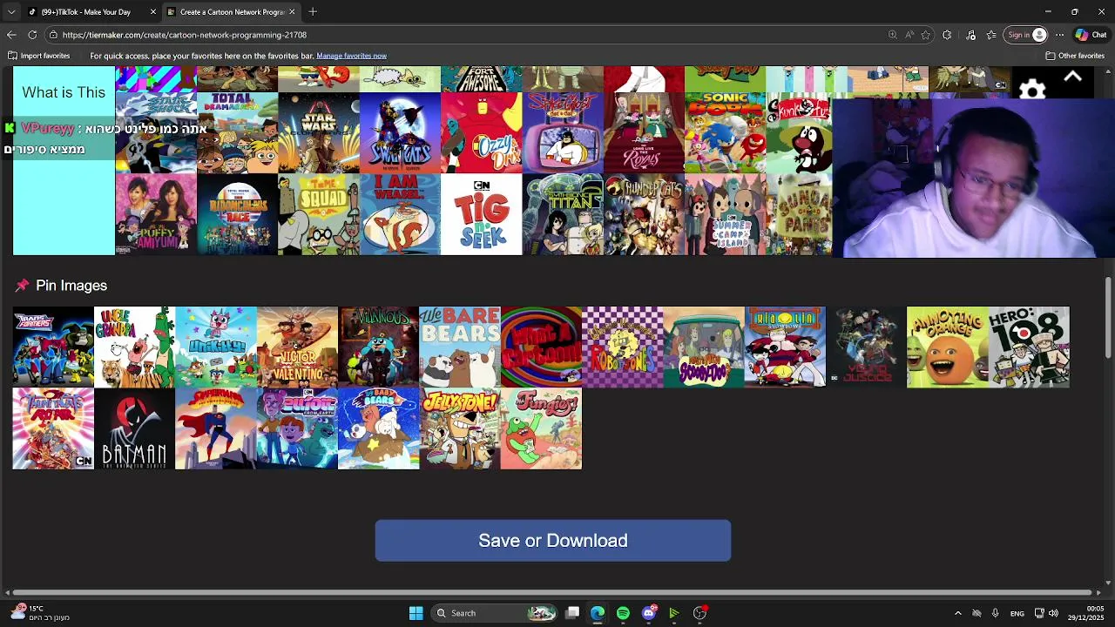
Task: Open the tab search dropdown arrow
Action: coord(11,12)
